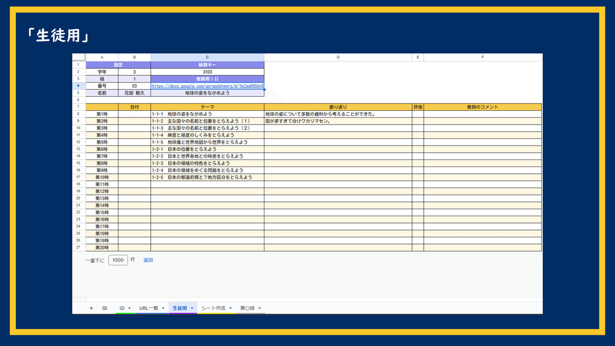Click the テーマ column header cell

coord(208,107)
